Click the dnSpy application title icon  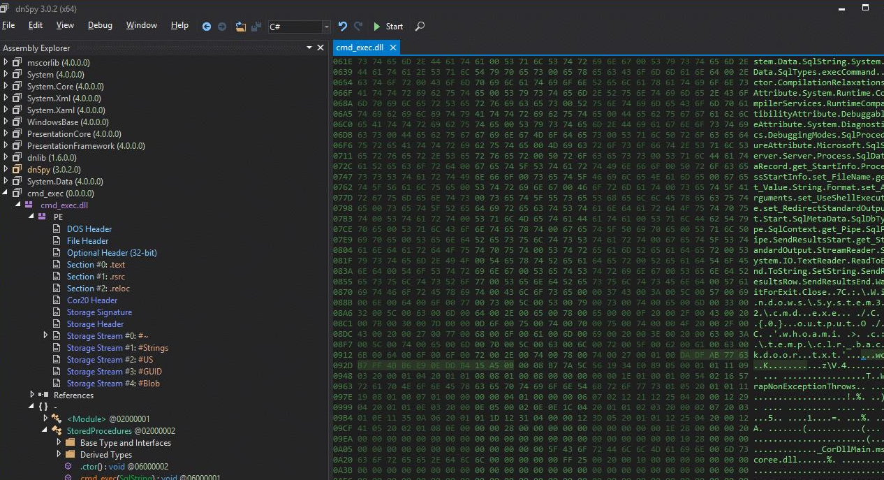tap(6, 8)
